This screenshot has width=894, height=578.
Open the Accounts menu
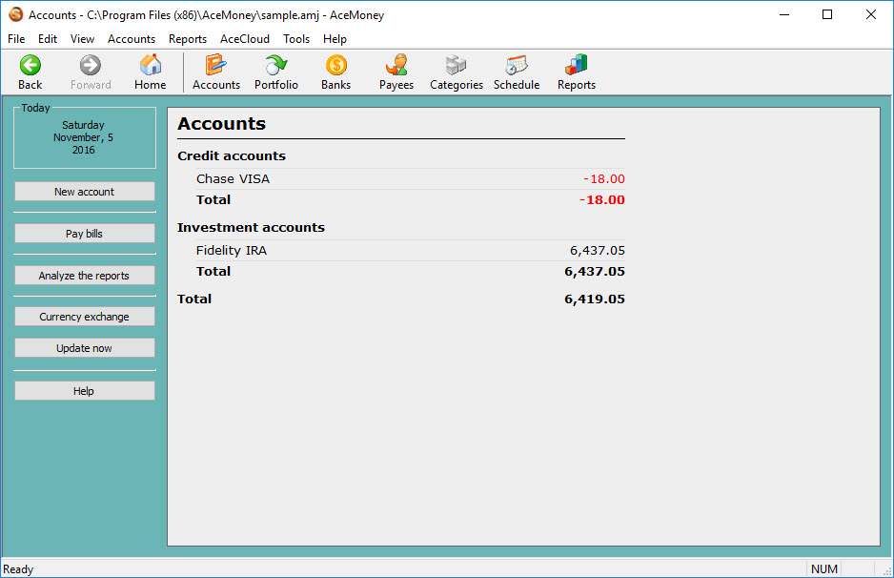[x=131, y=39]
